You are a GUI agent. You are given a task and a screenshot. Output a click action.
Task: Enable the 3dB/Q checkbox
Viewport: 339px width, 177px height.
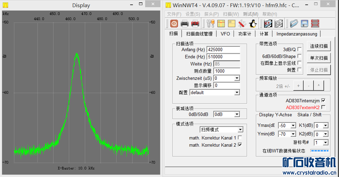299,49
